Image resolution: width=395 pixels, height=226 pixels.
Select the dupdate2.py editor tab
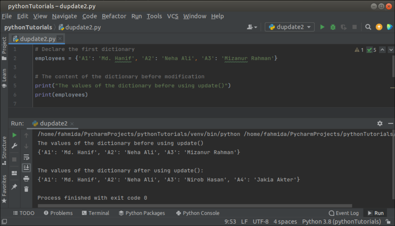point(35,39)
